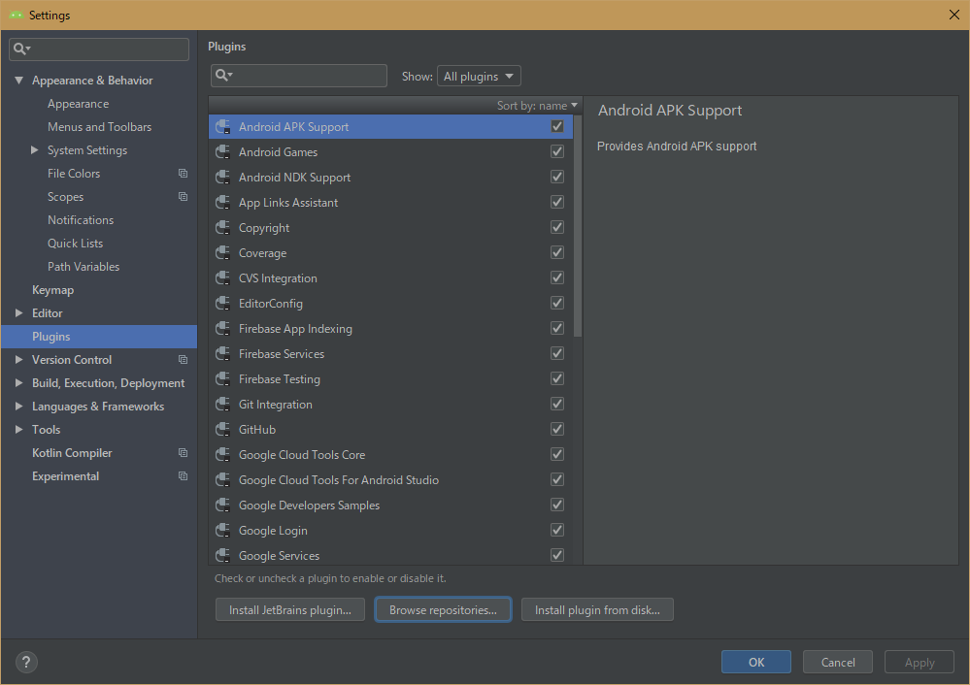970x685 pixels.
Task: Click Install plugin from disk
Action: pos(597,609)
